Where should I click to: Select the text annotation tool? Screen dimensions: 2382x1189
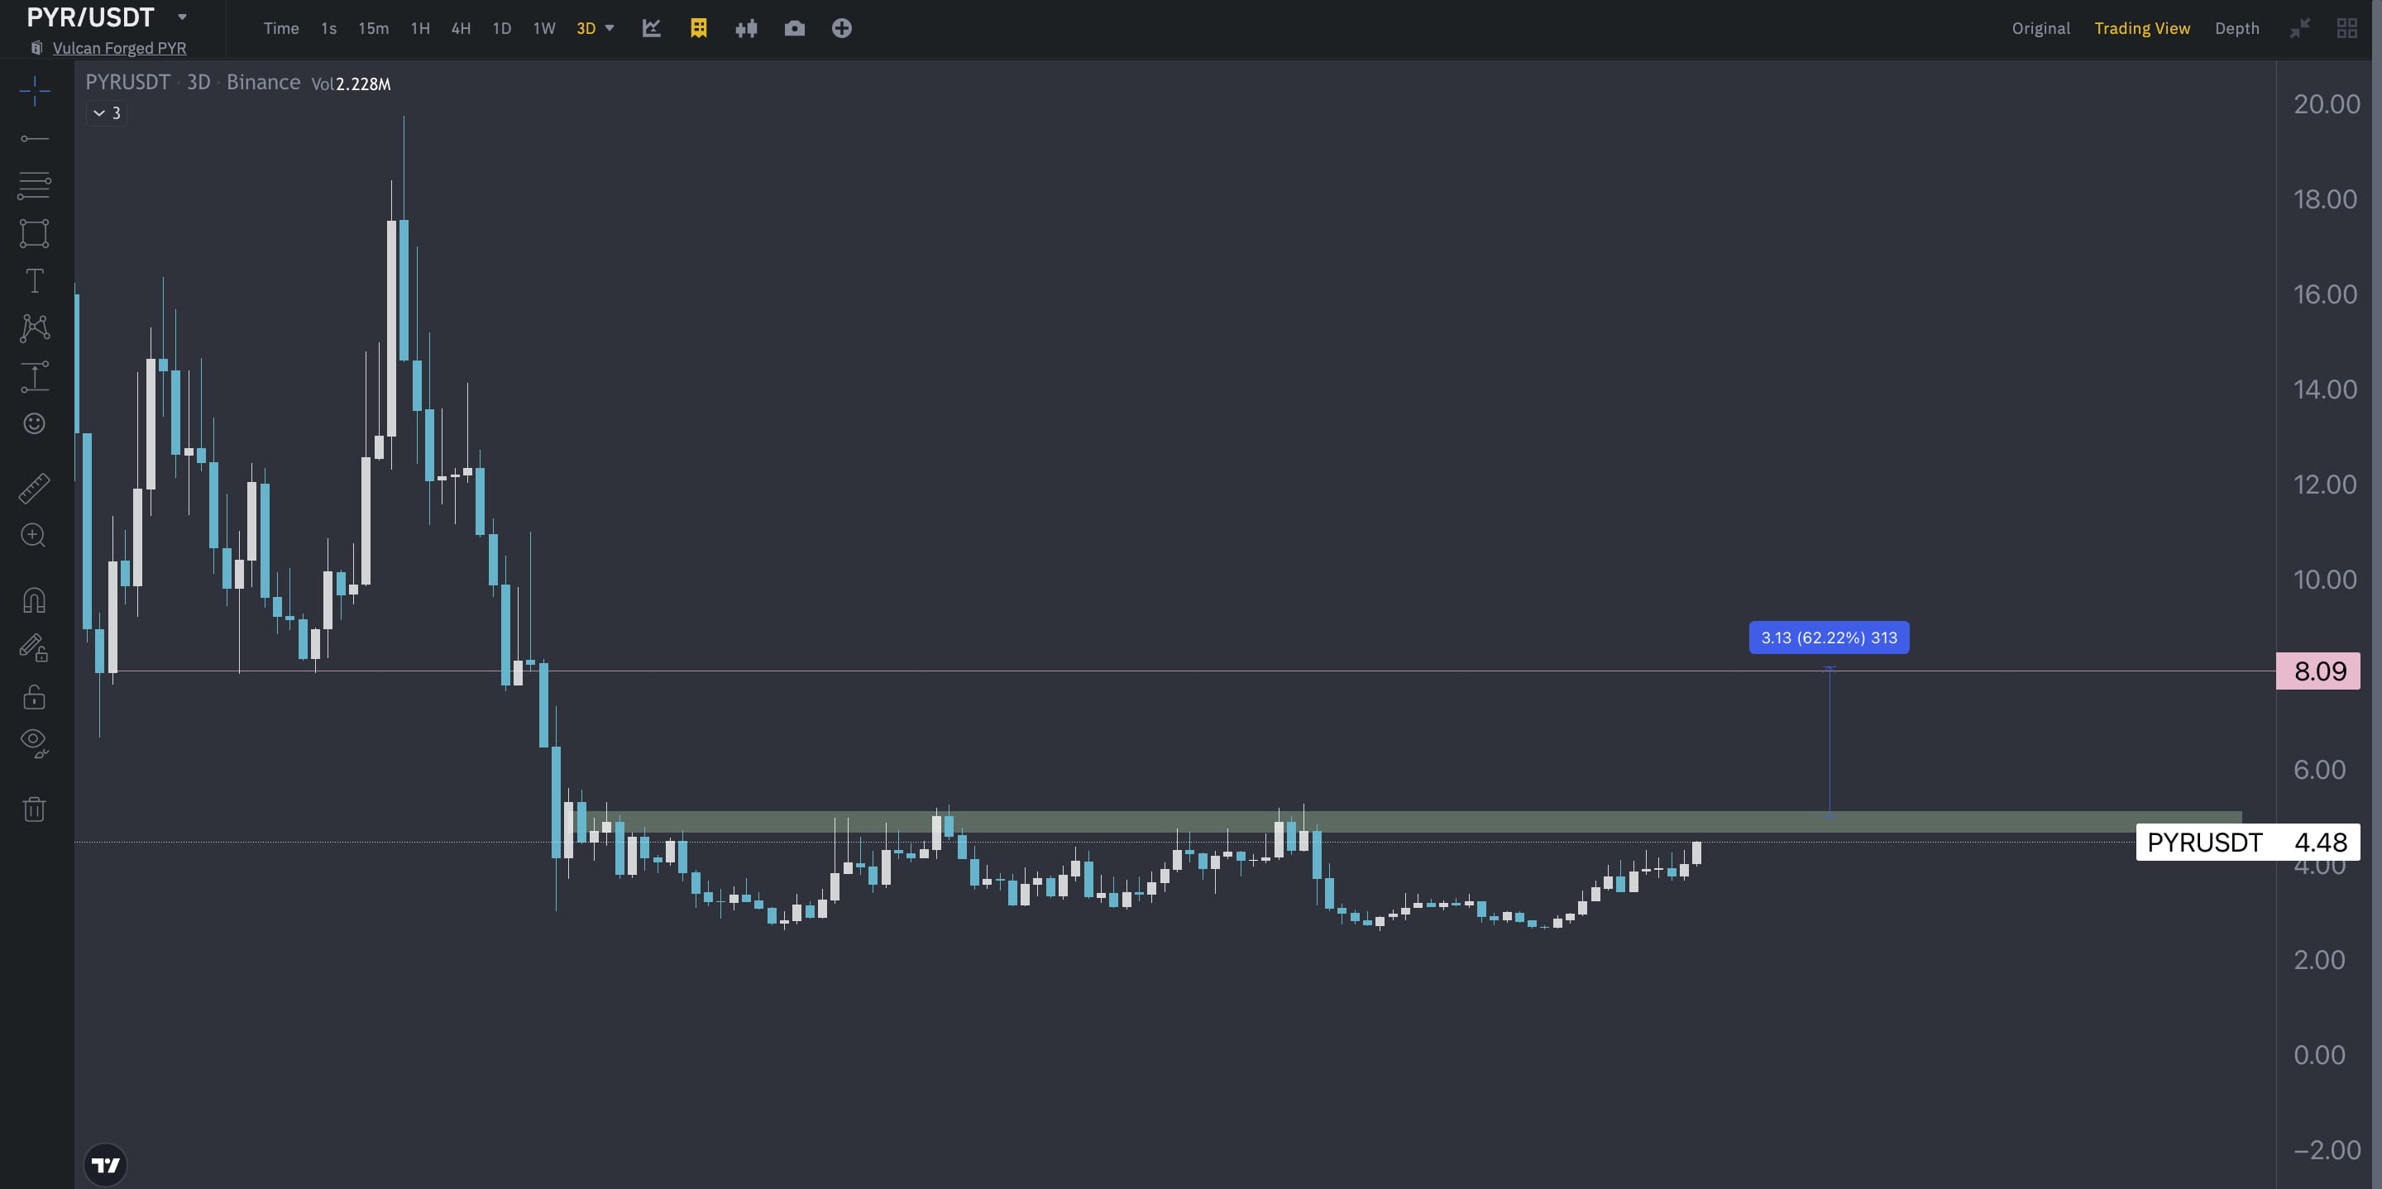click(x=34, y=280)
